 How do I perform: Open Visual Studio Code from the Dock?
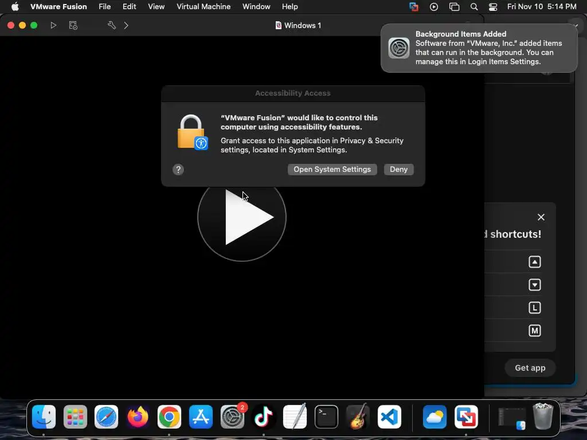(x=389, y=417)
